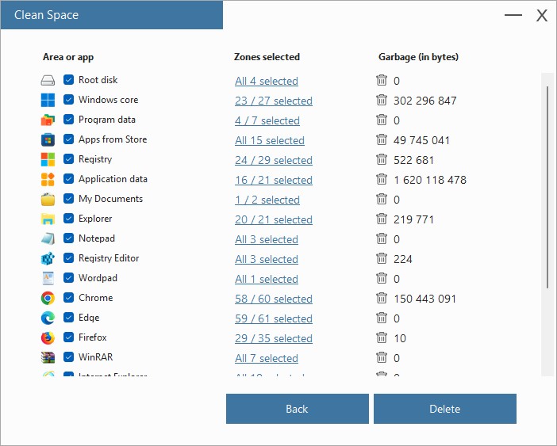Toggle the Registry checkbox
Image resolution: width=557 pixels, height=446 pixels.
click(x=68, y=158)
